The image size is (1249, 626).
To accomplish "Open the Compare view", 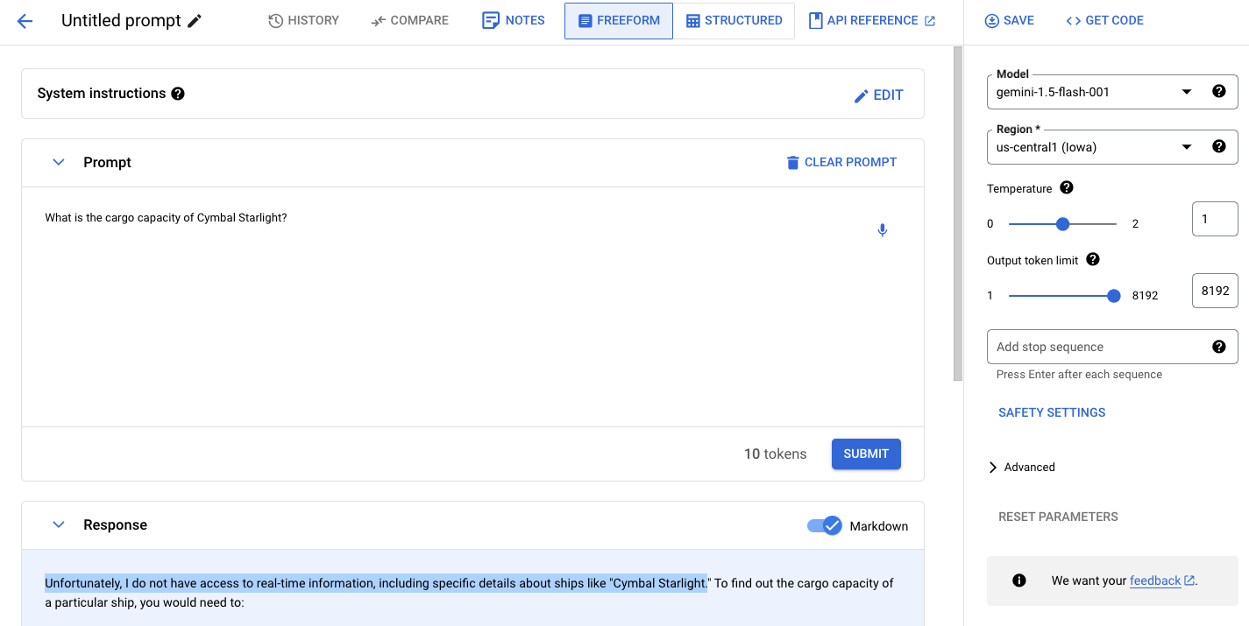I will click(x=409, y=20).
